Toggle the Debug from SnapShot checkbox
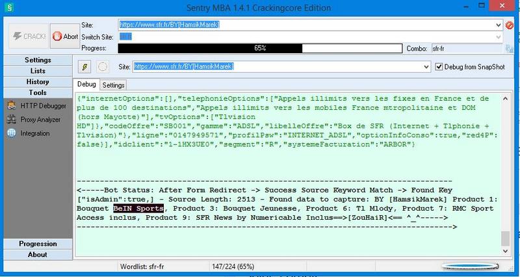The height and width of the screenshot is (277, 520). (439, 67)
